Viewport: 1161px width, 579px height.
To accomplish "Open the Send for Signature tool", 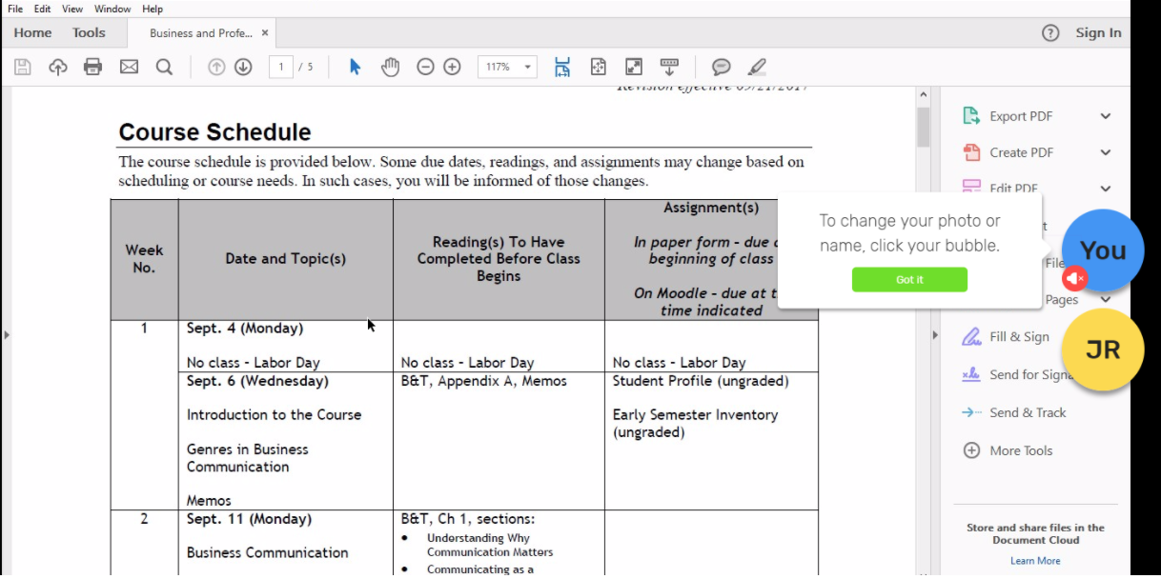I will point(1017,375).
